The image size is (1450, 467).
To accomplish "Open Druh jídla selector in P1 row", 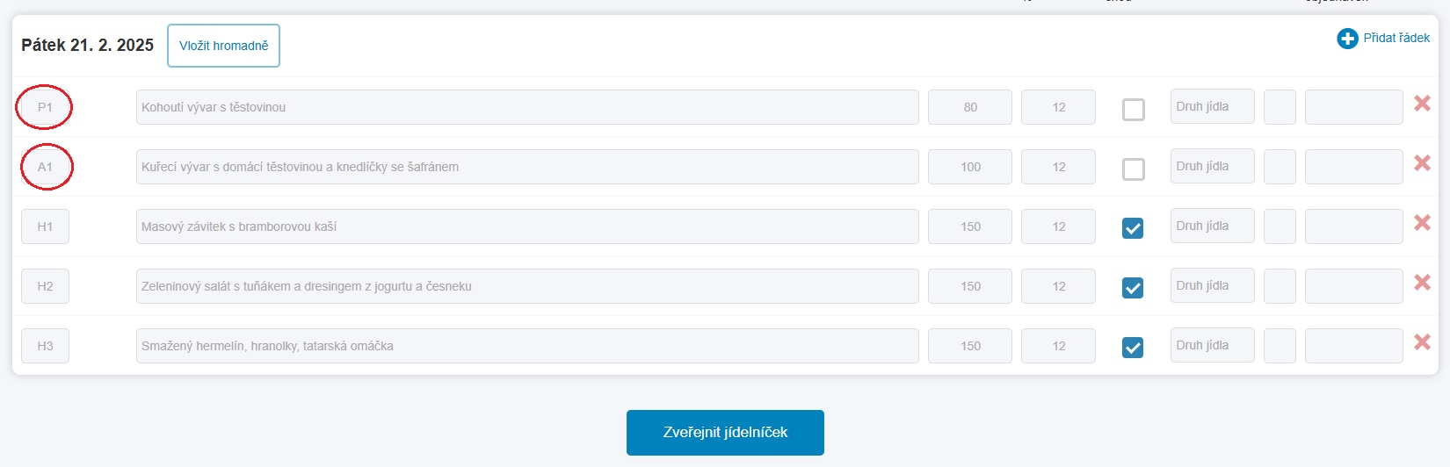I will [x=1212, y=107].
